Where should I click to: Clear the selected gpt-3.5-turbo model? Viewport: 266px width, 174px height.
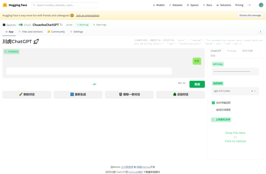[252, 91]
